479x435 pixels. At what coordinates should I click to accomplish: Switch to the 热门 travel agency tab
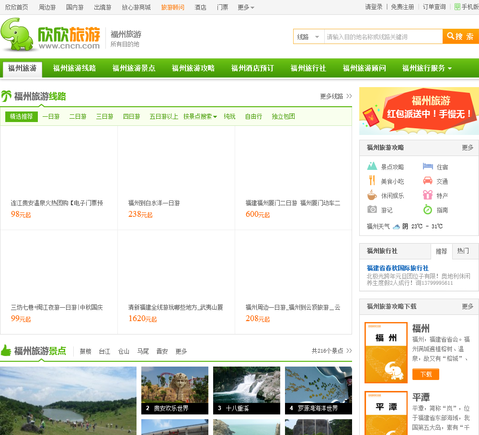click(463, 251)
